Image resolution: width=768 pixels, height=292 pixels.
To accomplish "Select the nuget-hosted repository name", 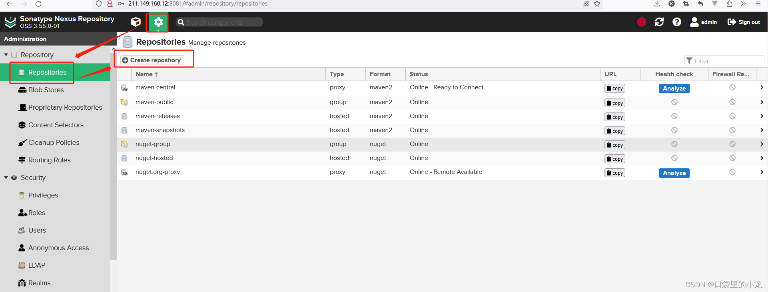I will pos(154,158).
